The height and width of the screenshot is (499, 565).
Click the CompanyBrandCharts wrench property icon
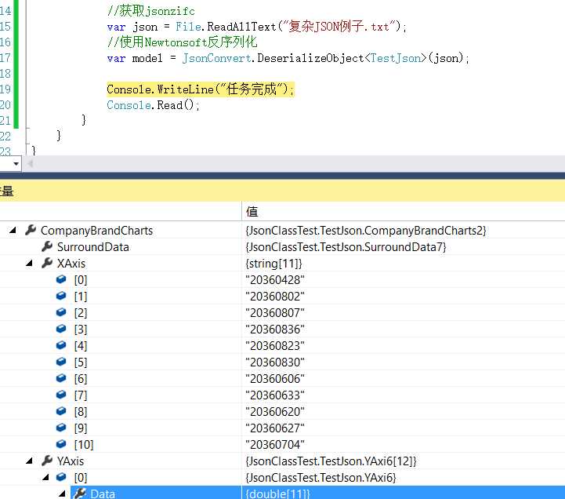(31, 230)
